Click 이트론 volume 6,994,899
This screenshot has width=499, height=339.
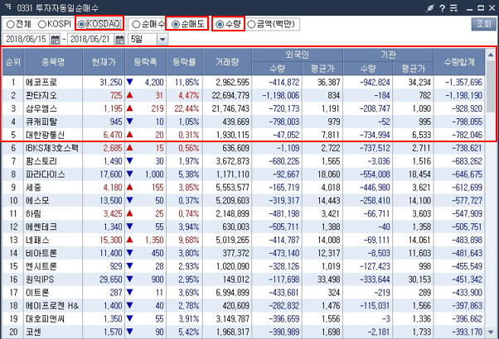pyautogui.click(x=233, y=293)
